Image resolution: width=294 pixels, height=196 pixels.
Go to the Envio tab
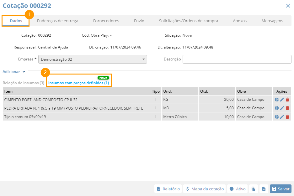point(139,21)
